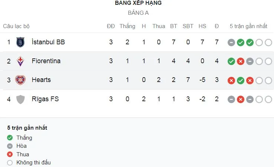Click Fiorentina's red loss result icon

(241, 61)
